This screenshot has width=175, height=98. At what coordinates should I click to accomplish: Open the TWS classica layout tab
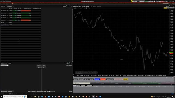point(5,94)
